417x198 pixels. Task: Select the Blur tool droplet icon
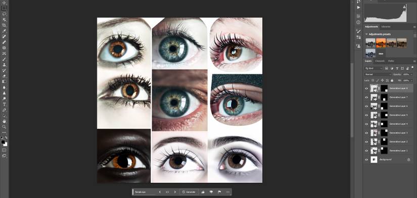point(4,87)
